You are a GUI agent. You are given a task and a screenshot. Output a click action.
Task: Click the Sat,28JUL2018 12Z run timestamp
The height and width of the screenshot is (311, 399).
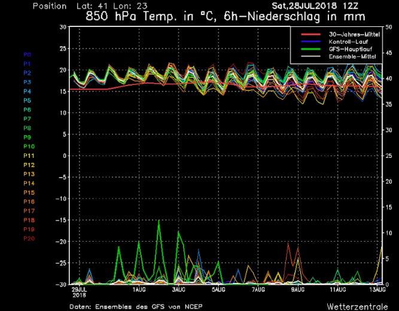point(318,6)
